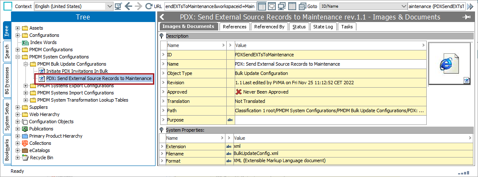Open the Context language dropdown

point(109,6)
